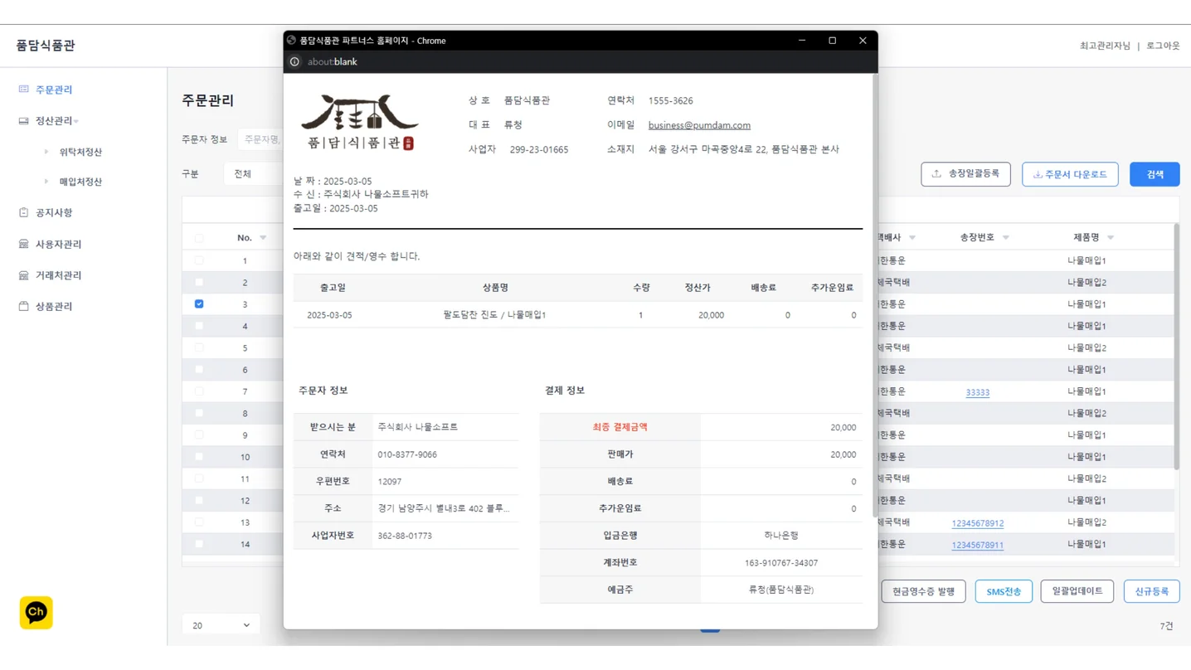Click the 현금영수증 발행 button
Screen dimensions: 1191x670
[x=923, y=591]
